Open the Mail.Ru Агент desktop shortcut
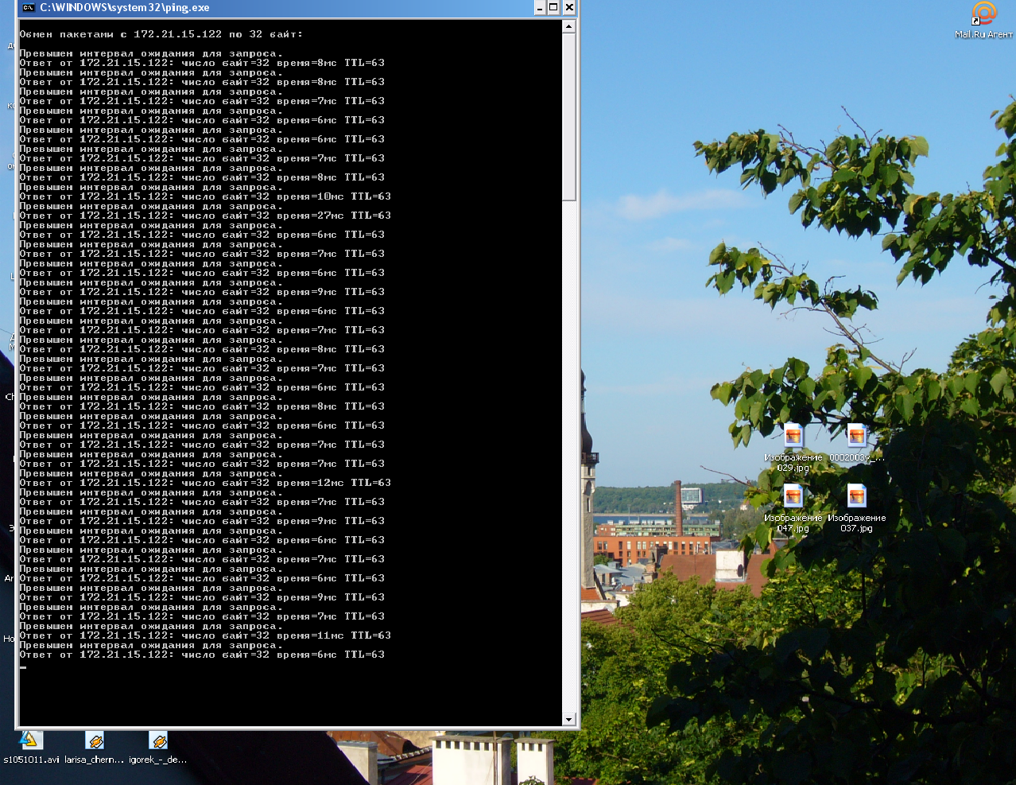This screenshot has width=1016, height=785. 983,14
